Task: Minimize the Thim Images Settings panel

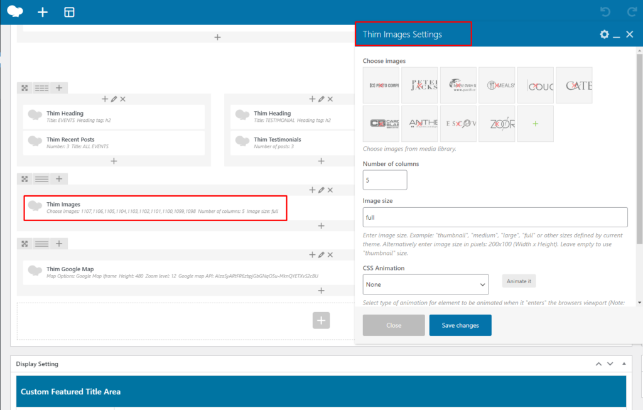Action: pyautogui.click(x=617, y=37)
